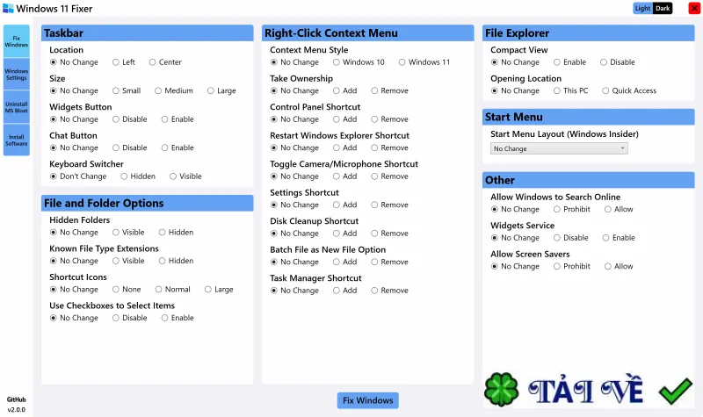This screenshot has width=703, height=417.
Task: Set Shortcut Icons to Large
Action: coord(219,290)
